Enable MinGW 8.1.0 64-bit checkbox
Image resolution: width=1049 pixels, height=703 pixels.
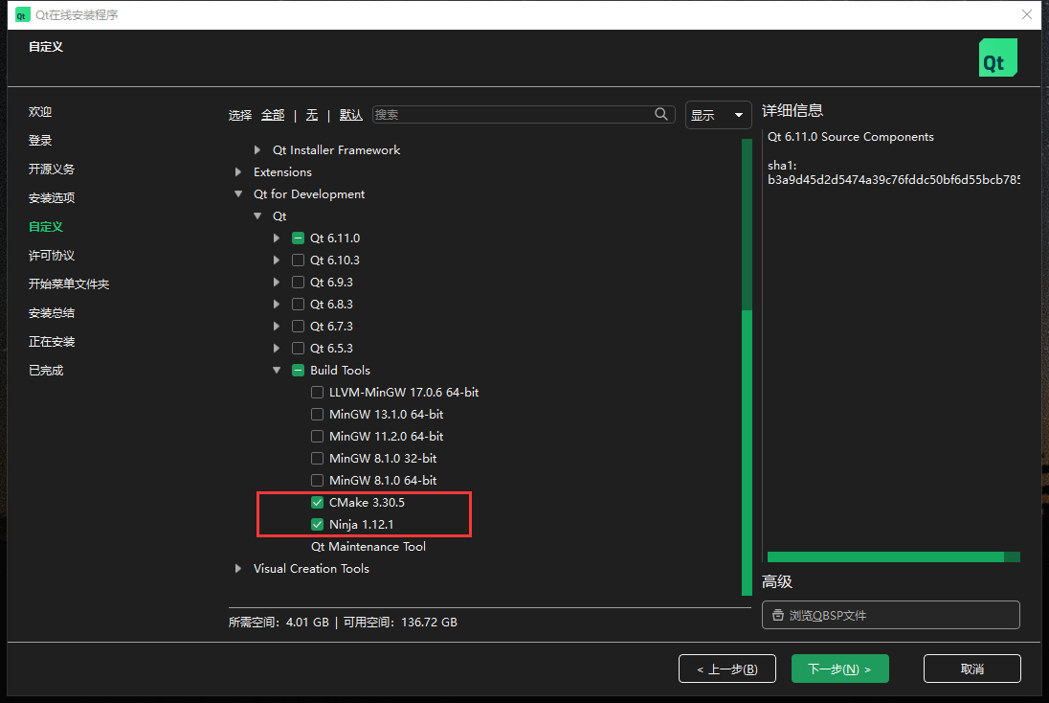(x=317, y=481)
